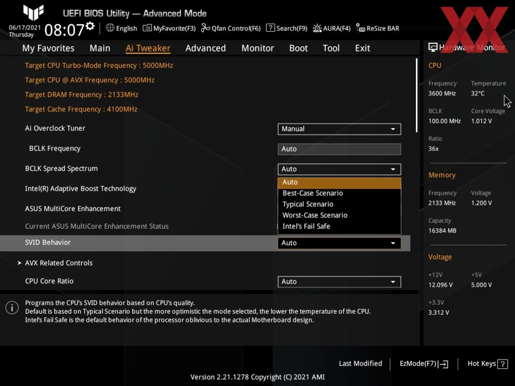This screenshot has height=386, width=515.
Task: Click the 1.012 V core voltage value
Action: pyautogui.click(x=481, y=121)
